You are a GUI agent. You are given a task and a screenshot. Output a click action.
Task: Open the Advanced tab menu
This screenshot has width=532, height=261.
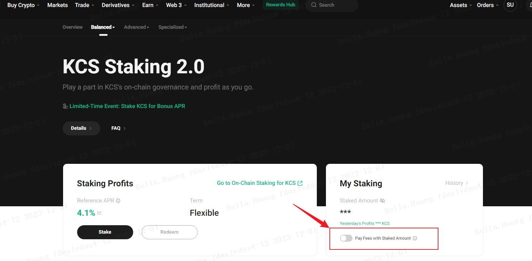pyautogui.click(x=137, y=27)
